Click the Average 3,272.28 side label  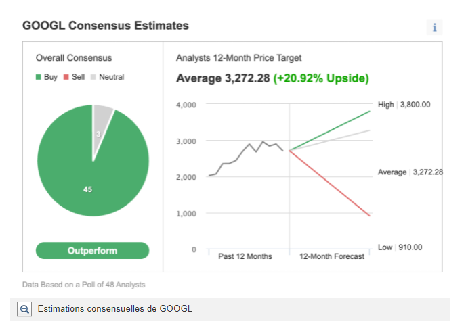click(x=410, y=172)
